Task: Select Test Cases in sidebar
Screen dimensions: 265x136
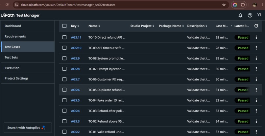Action: 28,47
